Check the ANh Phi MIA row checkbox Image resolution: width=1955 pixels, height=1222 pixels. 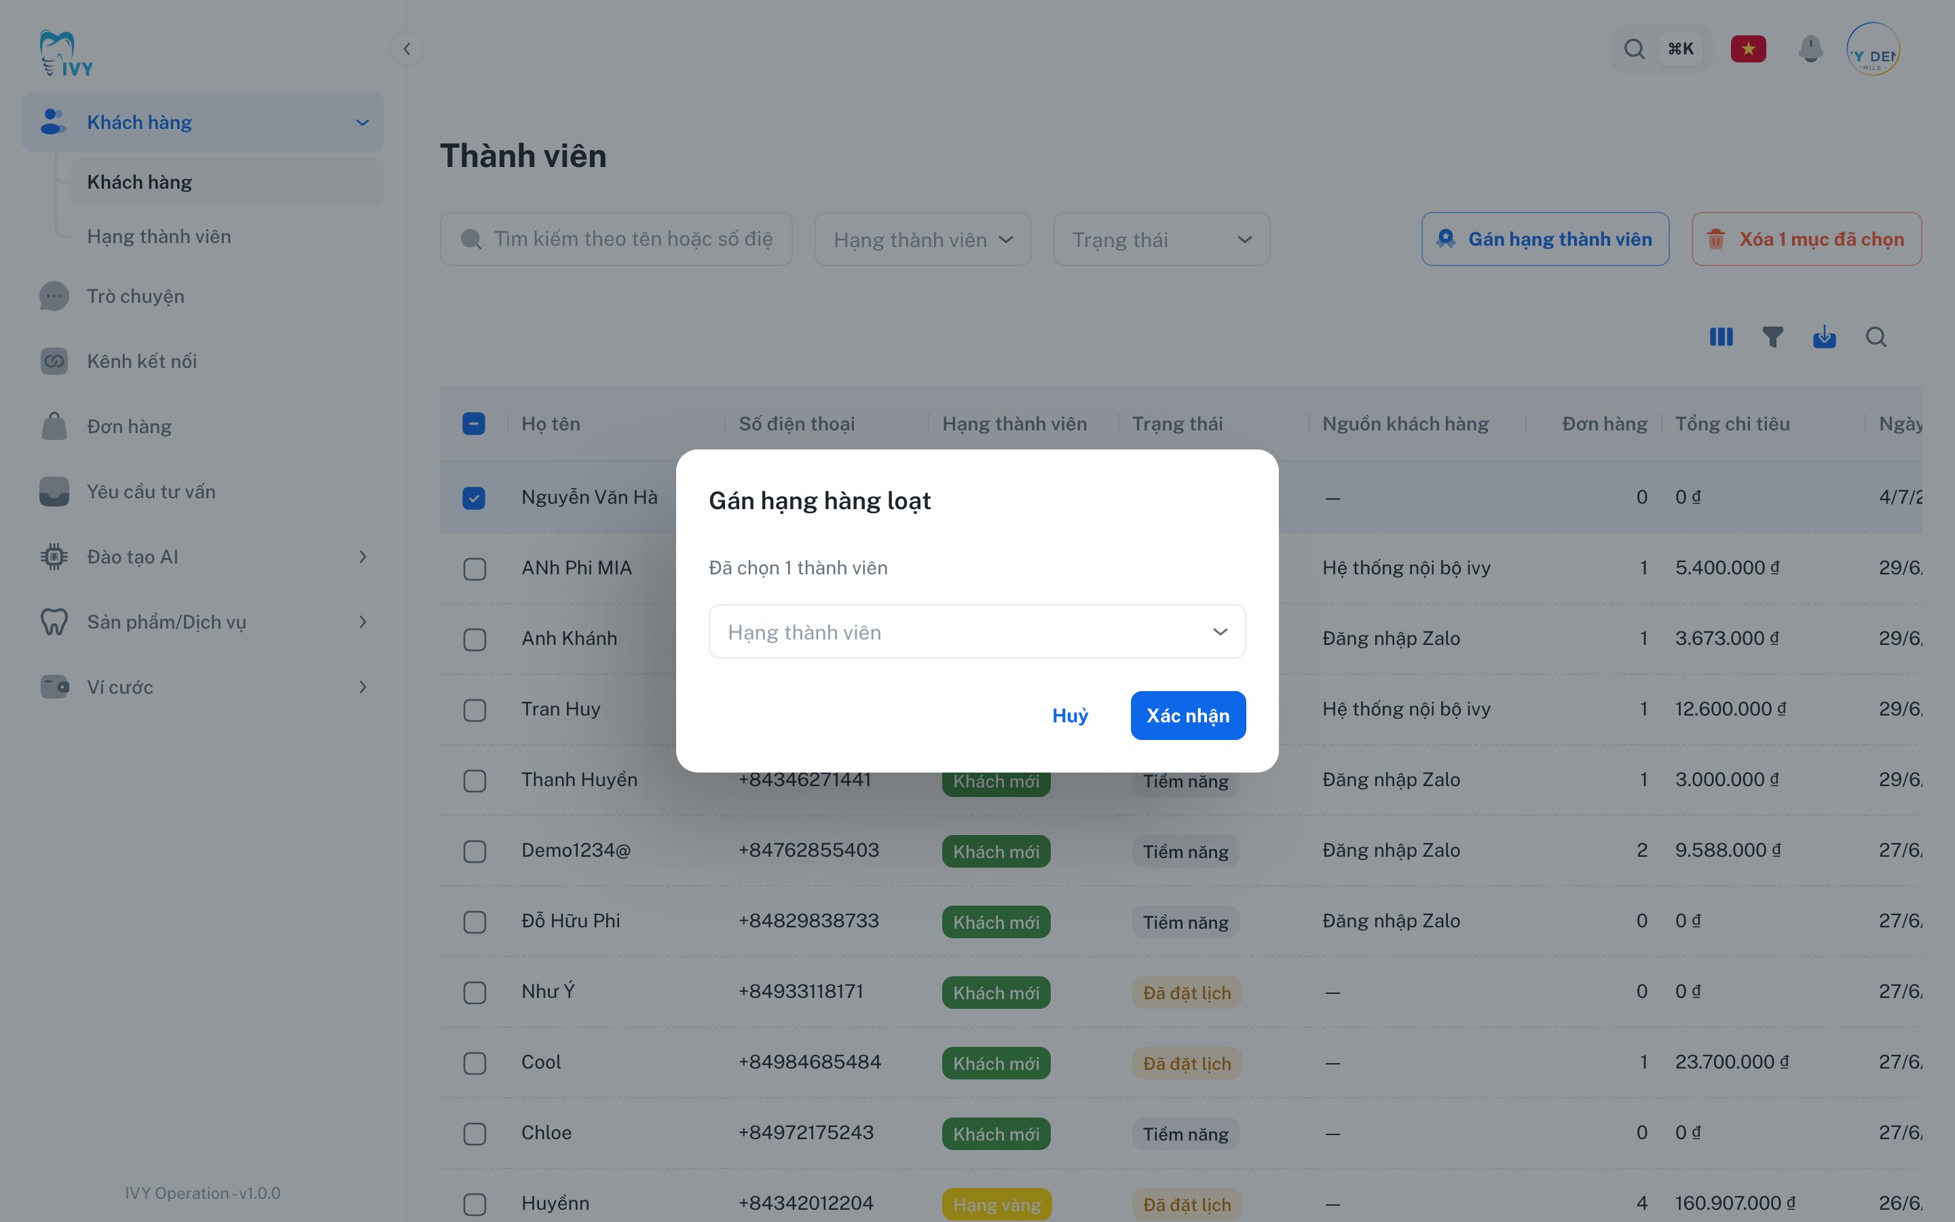pyautogui.click(x=474, y=569)
